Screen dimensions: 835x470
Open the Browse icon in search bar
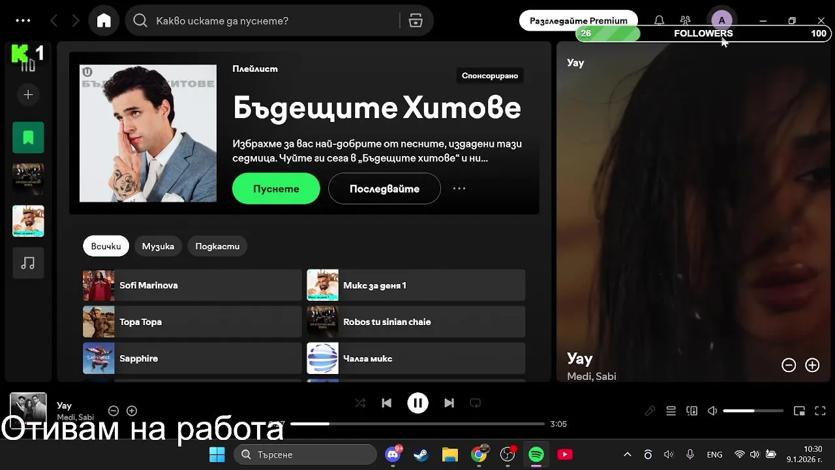(416, 21)
